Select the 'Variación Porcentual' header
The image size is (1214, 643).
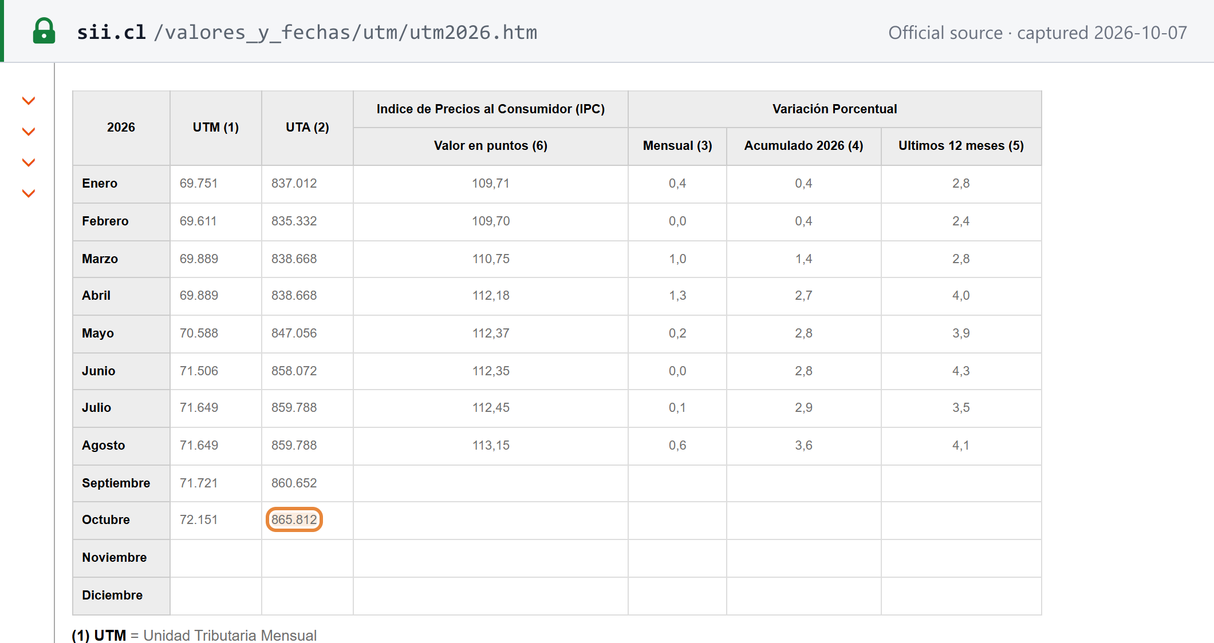(835, 109)
